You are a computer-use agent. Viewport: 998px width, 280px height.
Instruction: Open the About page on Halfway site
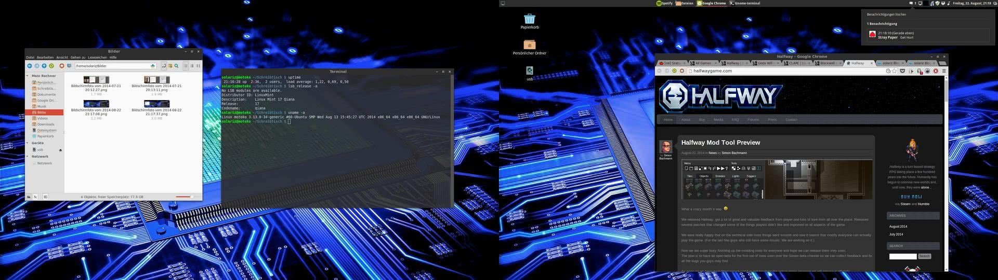[x=686, y=120]
